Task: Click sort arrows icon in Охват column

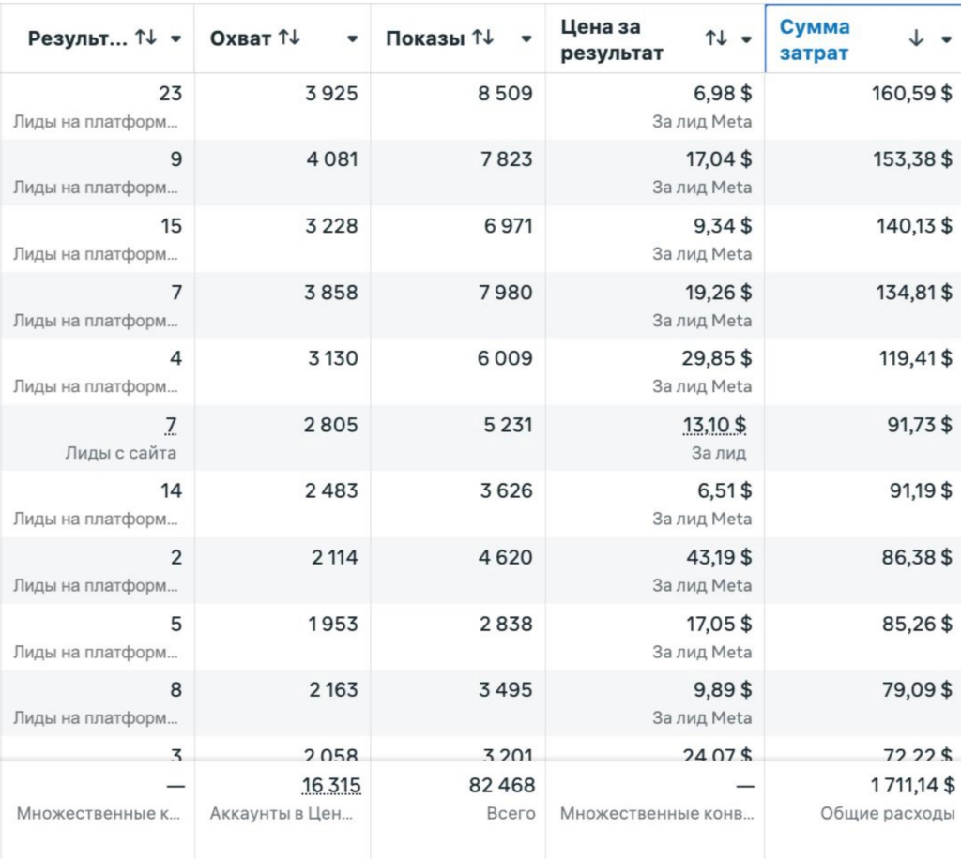Action: [289, 38]
